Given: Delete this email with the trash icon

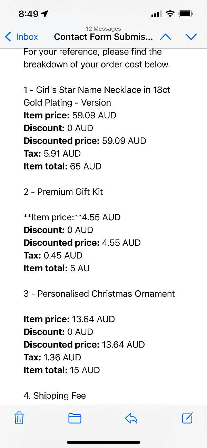Looking at the screenshot, I should coord(19,418).
